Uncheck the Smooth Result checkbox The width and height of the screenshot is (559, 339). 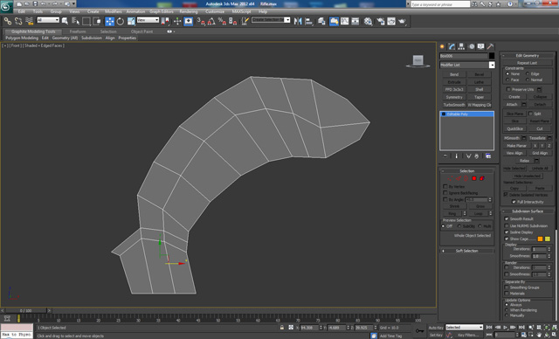(x=507, y=219)
